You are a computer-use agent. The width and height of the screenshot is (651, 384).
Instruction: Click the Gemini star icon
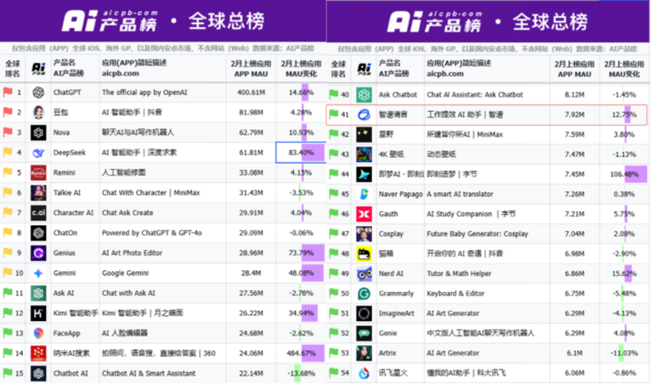(38, 273)
